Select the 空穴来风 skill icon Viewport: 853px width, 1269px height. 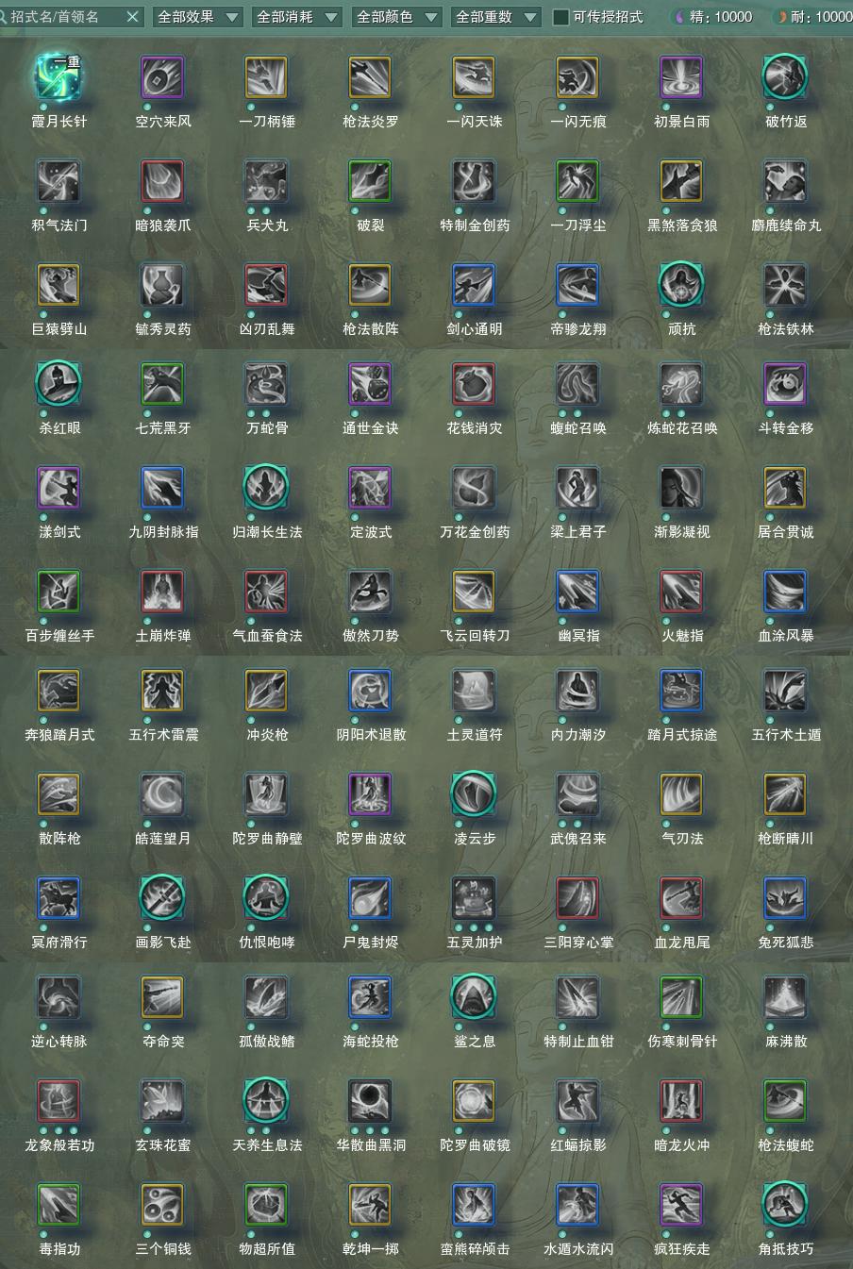(x=162, y=77)
